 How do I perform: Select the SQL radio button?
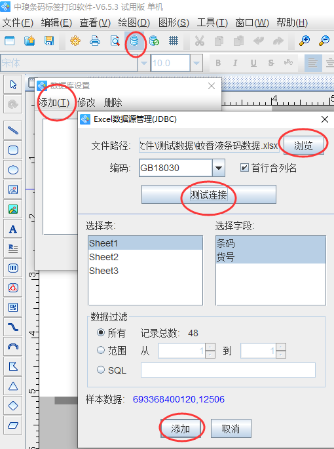pos(101,370)
